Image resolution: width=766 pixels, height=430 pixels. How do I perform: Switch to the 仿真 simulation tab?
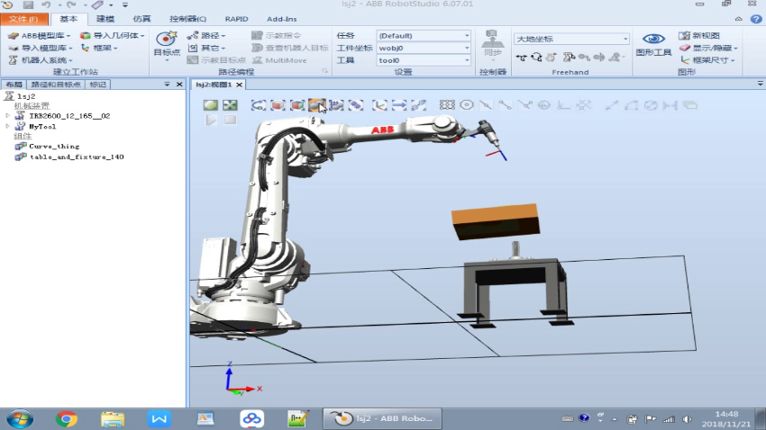coord(141,19)
